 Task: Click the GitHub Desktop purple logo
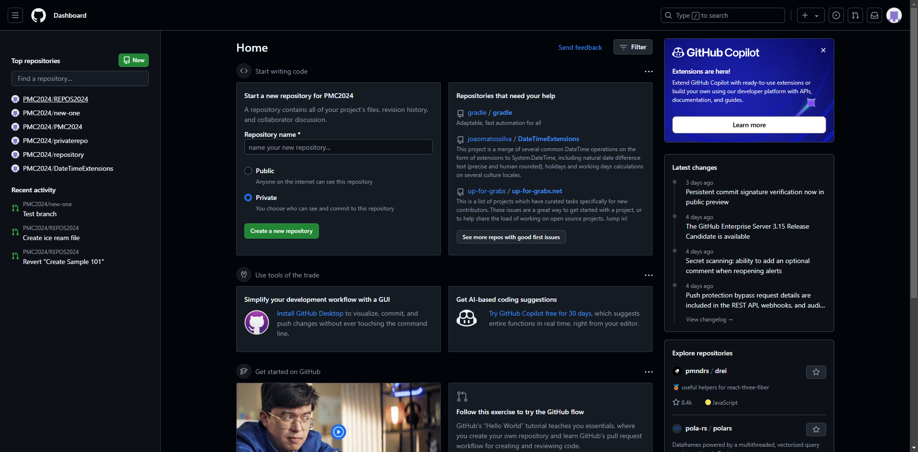point(257,322)
